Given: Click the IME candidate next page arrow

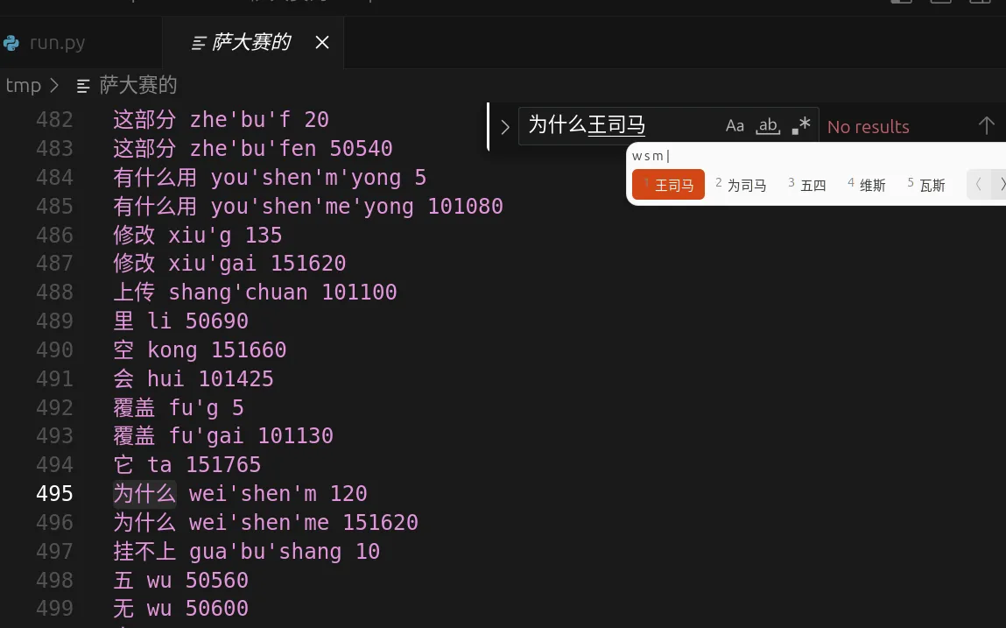Looking at the screenshot, I should (1001, 184).
